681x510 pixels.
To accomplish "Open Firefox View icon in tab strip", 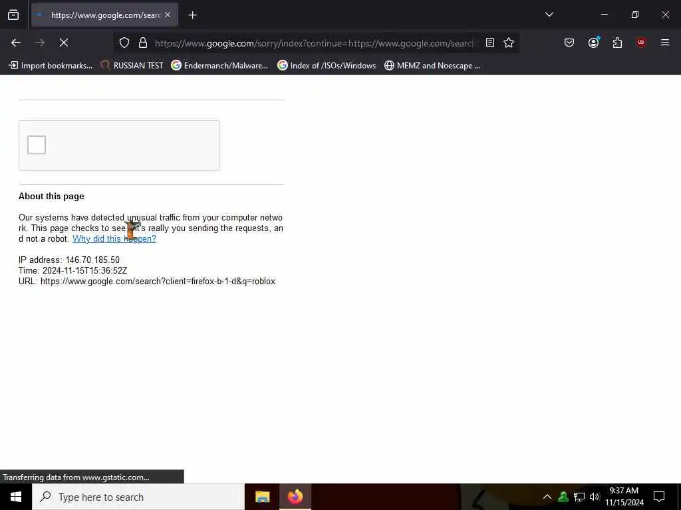I will tap(13, 15).
